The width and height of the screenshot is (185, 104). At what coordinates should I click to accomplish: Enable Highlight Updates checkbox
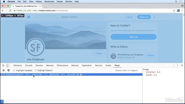[14, 70]
